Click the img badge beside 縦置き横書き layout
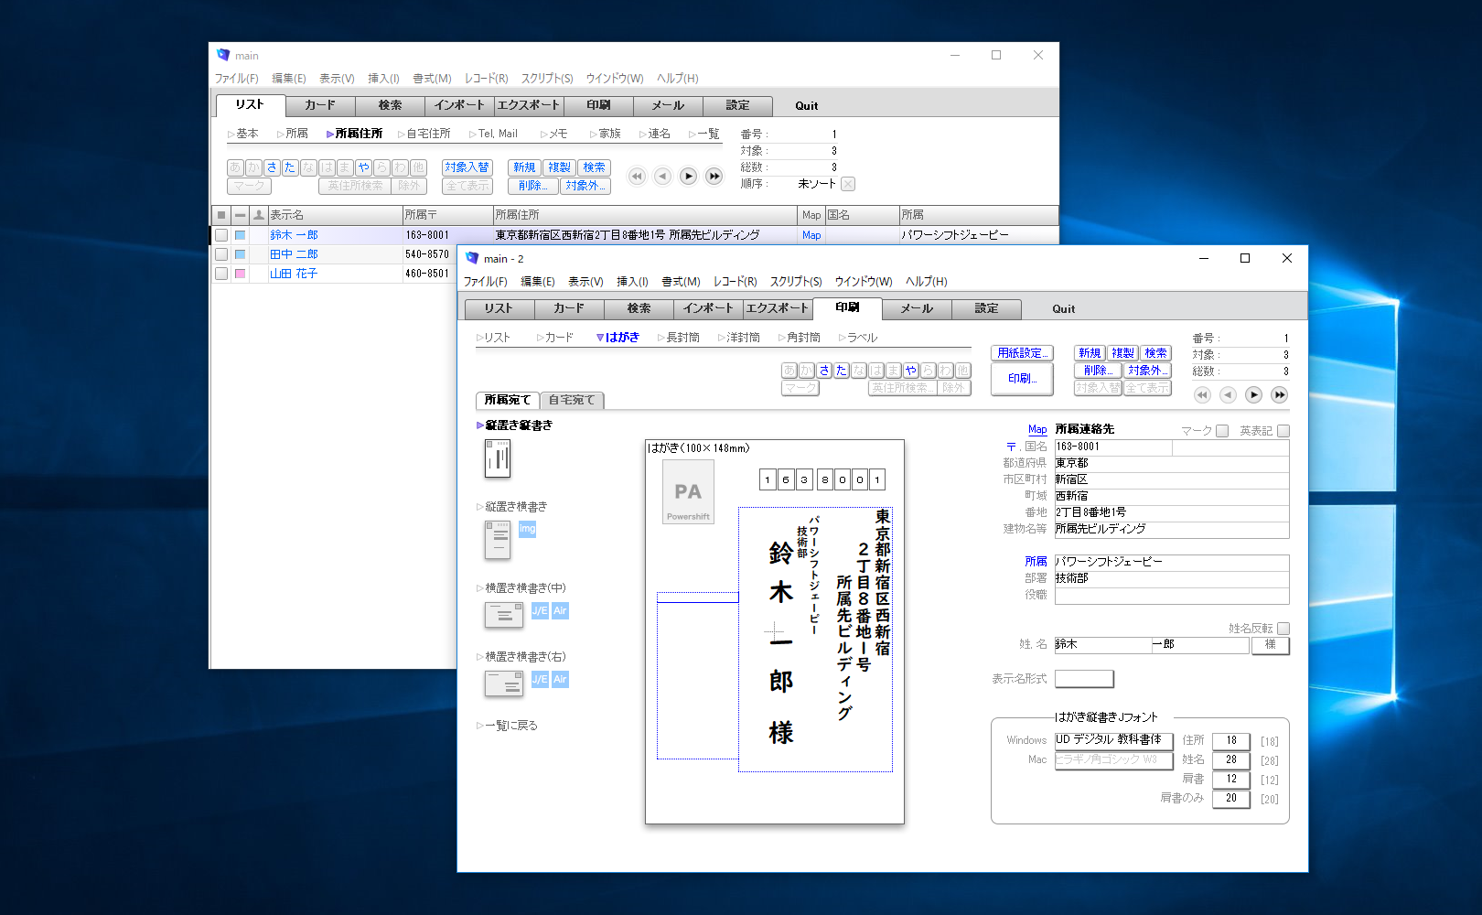Image resolution: width=1482 pixels, height=915 pixels. click(x=527, y=529)
